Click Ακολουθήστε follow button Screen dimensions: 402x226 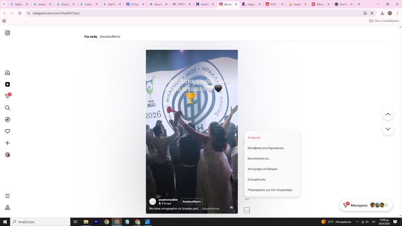tap(192, 202)
